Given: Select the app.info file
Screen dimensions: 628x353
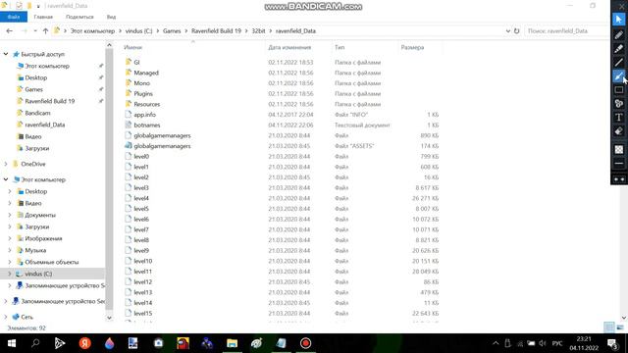Looking at the screenshot, I should (144, 115).
